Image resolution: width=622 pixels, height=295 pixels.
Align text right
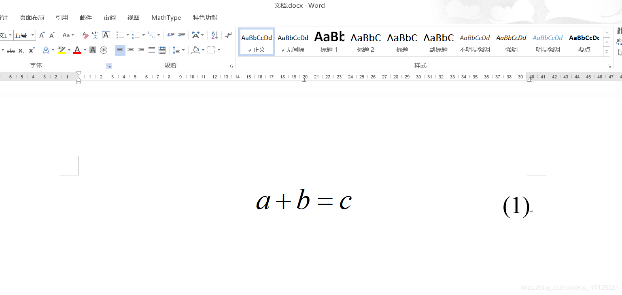[x=141, y=50]
